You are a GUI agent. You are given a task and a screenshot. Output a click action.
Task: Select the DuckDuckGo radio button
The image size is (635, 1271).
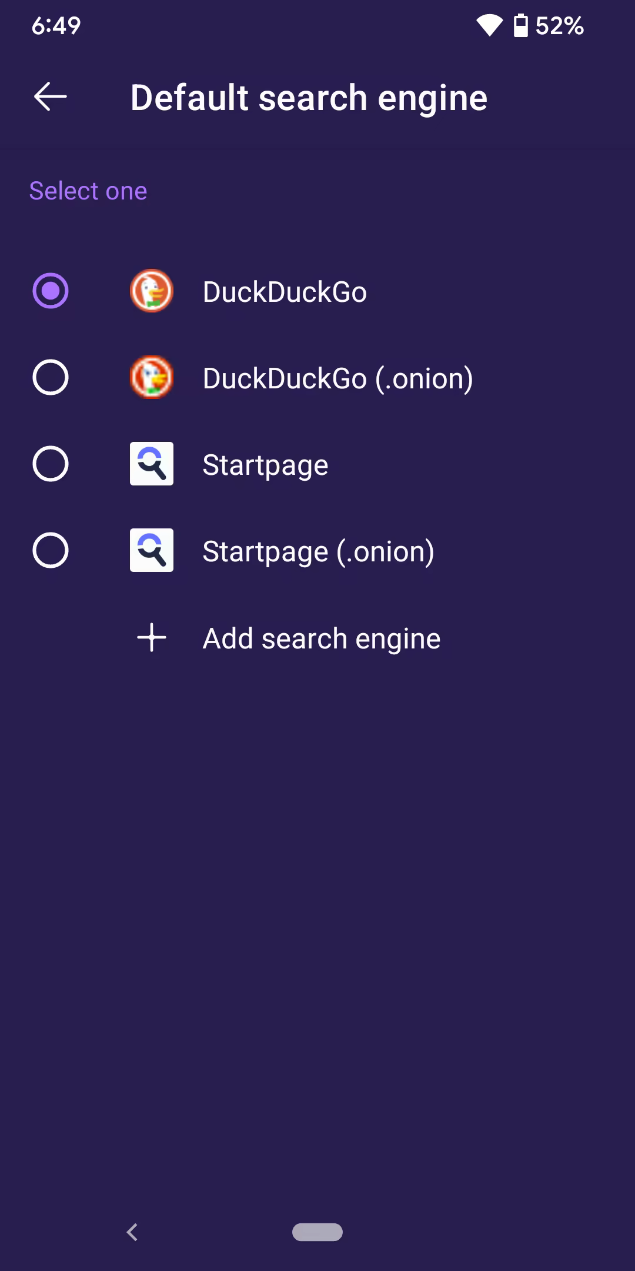(51, 291)
